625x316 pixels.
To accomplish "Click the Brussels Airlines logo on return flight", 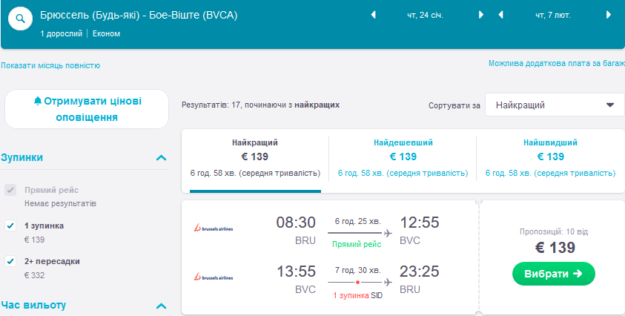I will click(x=213, y=277).
